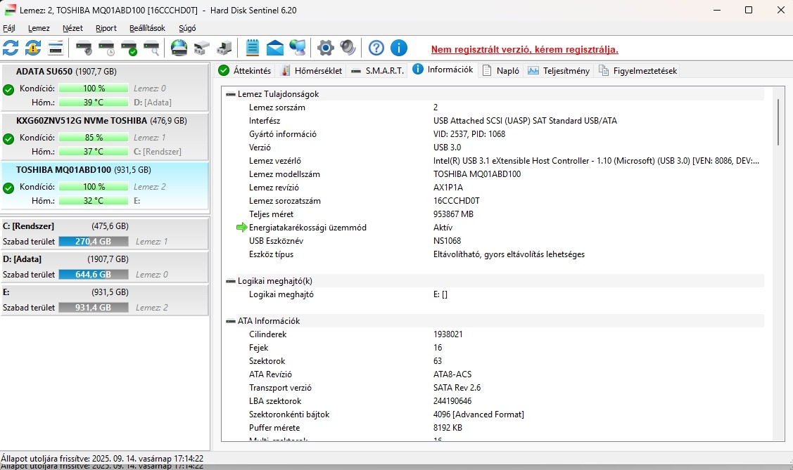
Task: Click the speaker sound alert icon
Action: [x=348, y=48]
